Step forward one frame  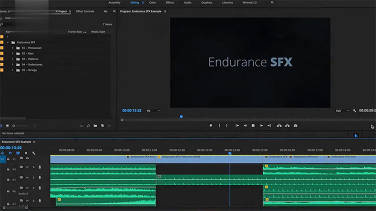point(261,125)
